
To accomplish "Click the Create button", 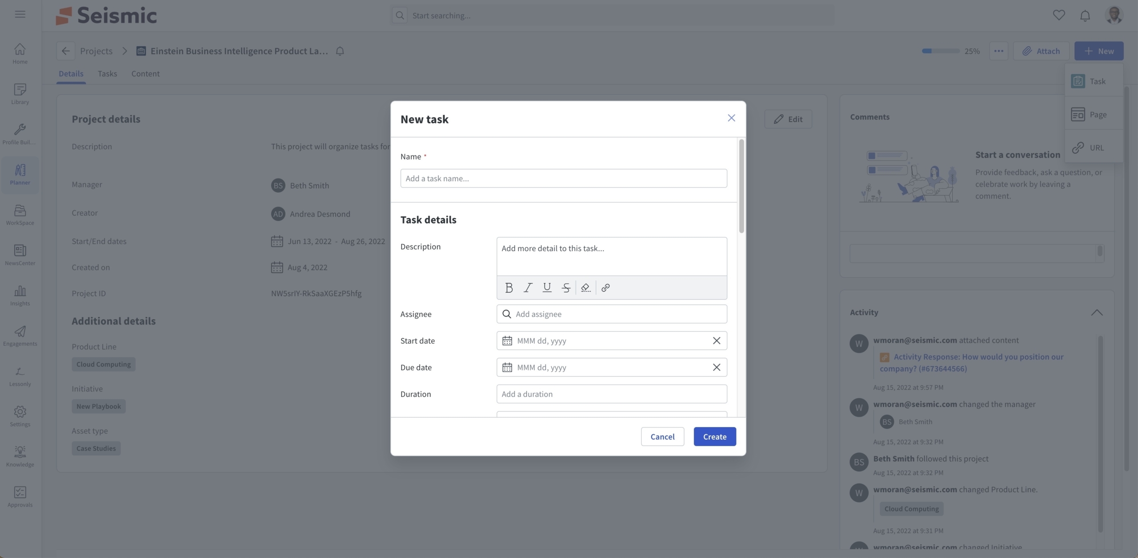I will coord(714,437).
